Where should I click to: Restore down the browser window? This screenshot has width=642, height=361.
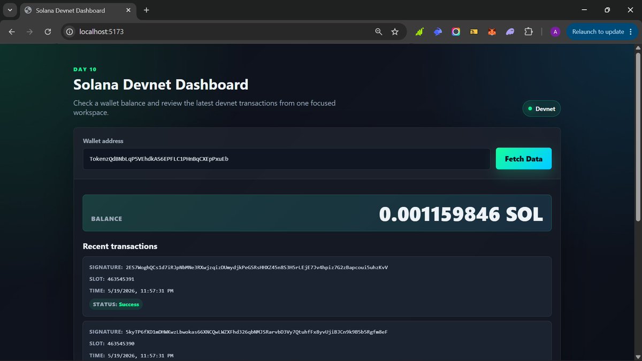[607, 10]
